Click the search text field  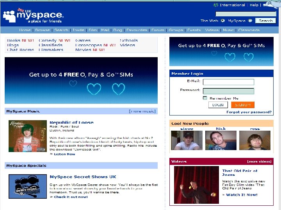246,14
